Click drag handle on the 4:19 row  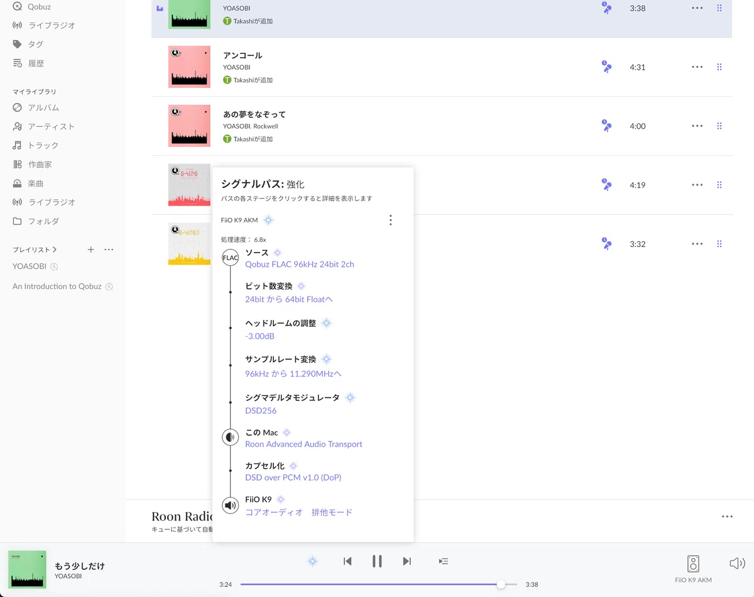[x=719, y=185]
